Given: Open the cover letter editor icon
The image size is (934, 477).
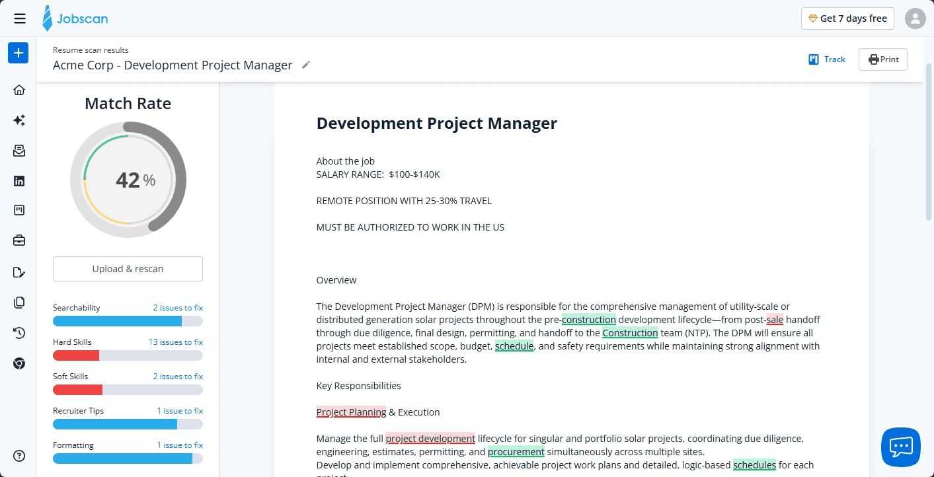Looking at the screenshot, I should pos(19,272).
